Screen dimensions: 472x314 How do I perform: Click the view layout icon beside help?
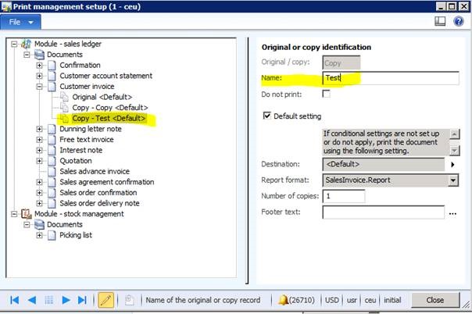440,22
